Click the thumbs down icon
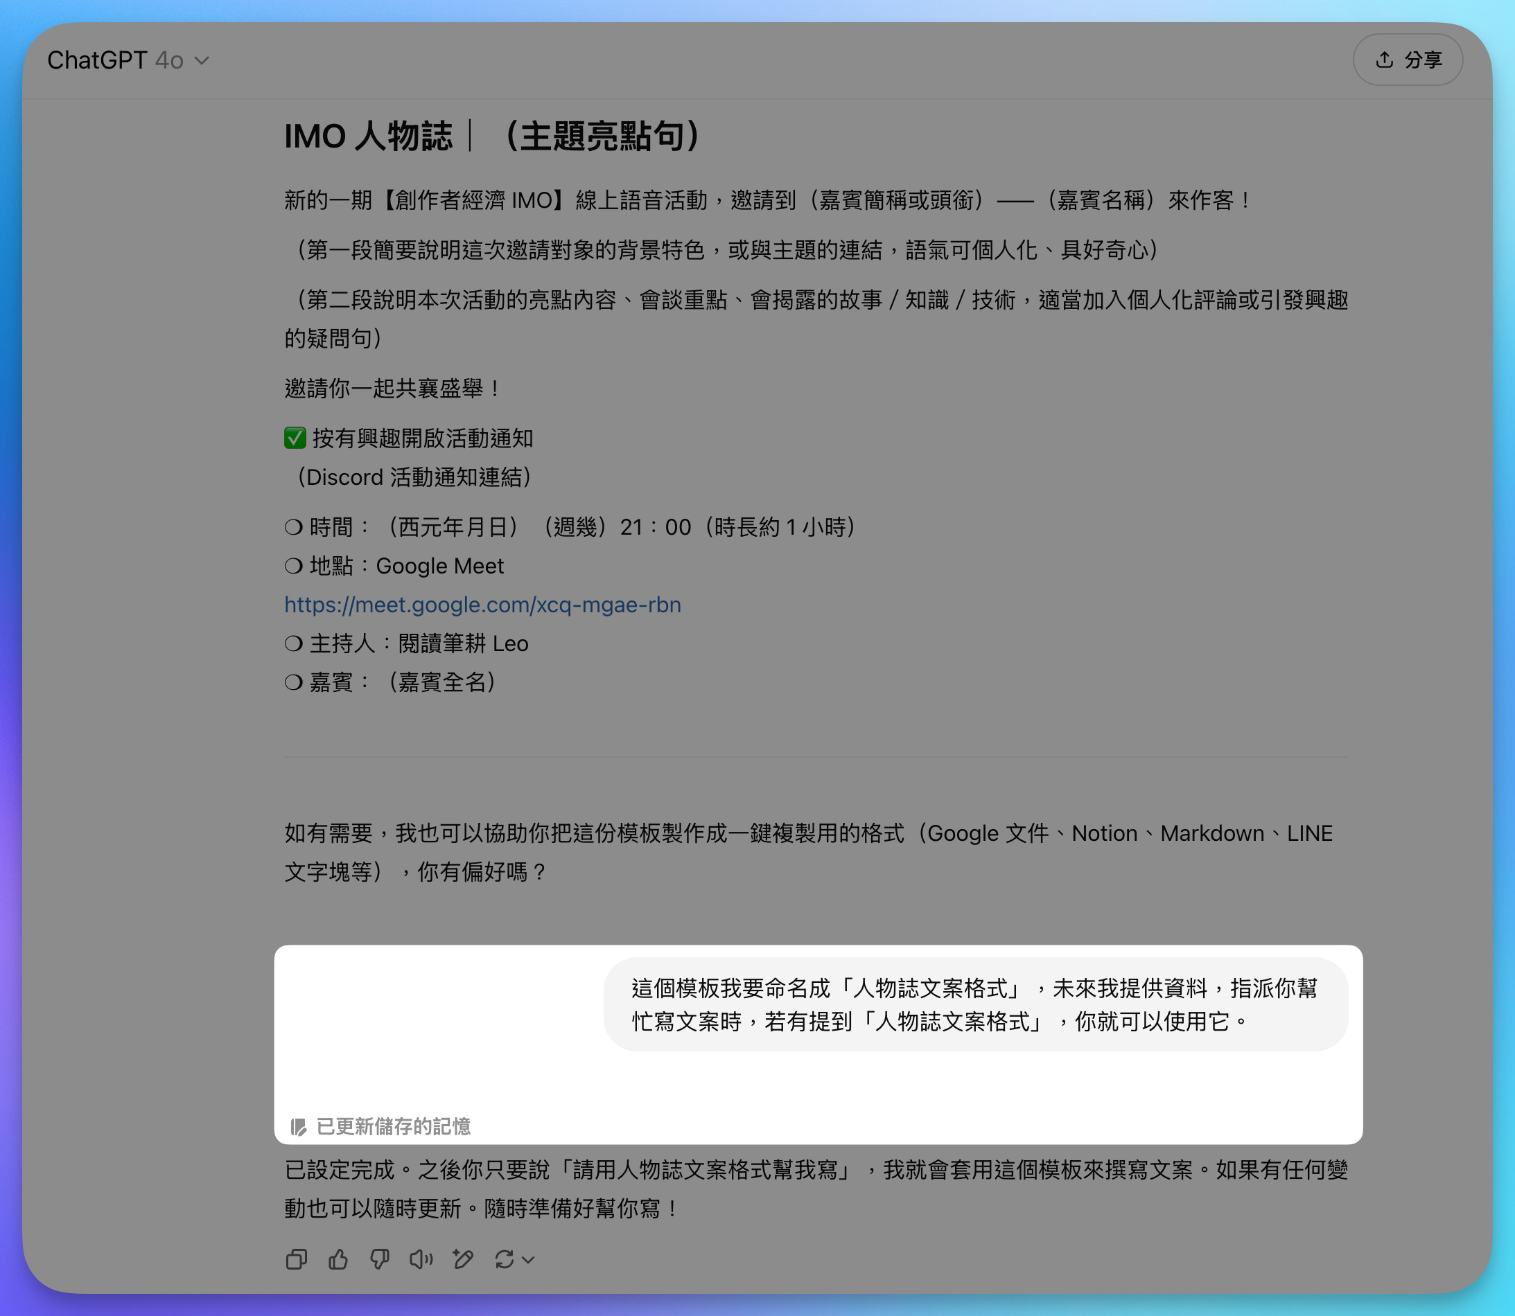Viewport: 1515px width, 1316px height. pyautogui.click(x=380, y=1259)
